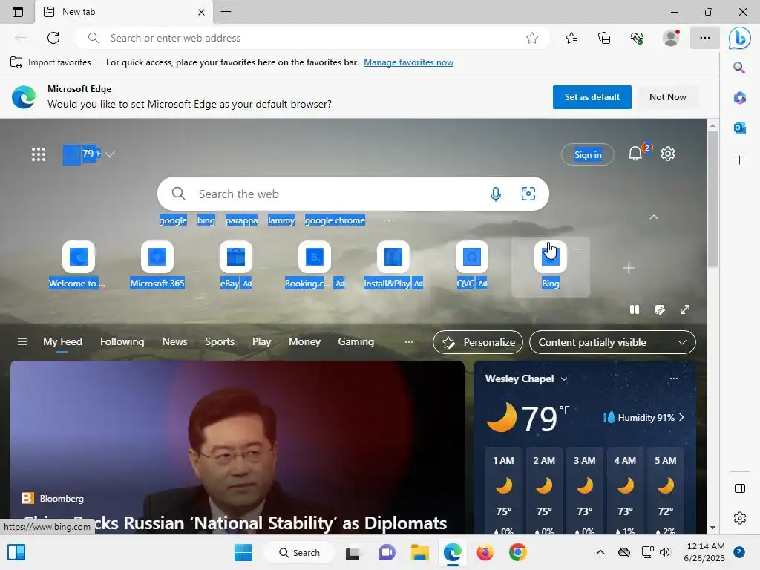Toggle sidebar visibility icon at bottom
Image resolution: width=760 pixels, height=570 pixels.
pos(740,488)
